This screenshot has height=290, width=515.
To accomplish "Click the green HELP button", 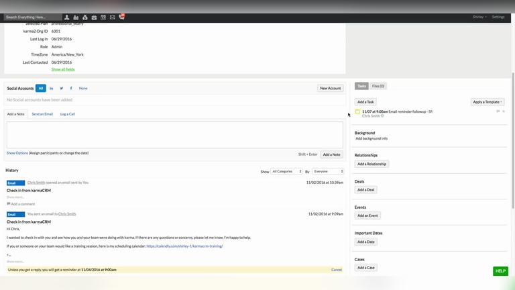I will point(500,271).
